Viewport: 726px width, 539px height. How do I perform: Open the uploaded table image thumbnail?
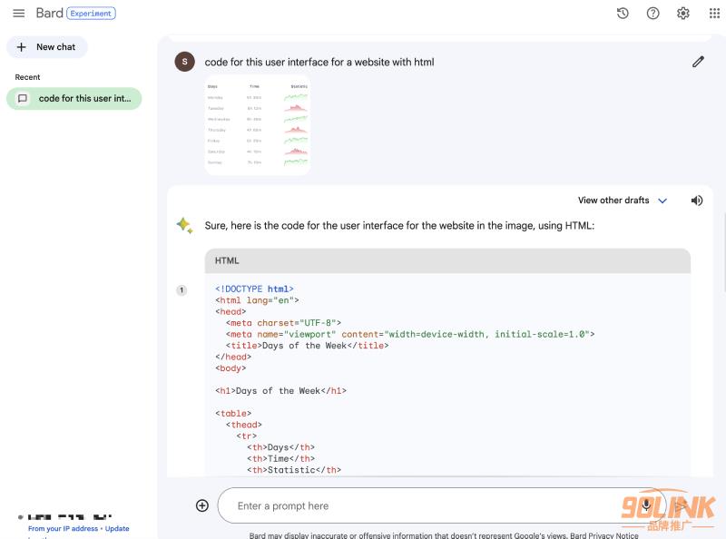point(258,125)
